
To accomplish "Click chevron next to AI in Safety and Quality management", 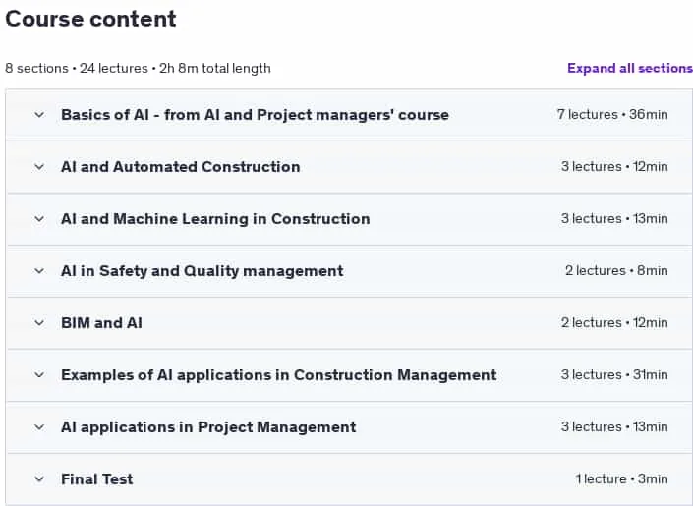I will [x=39, y=271].
